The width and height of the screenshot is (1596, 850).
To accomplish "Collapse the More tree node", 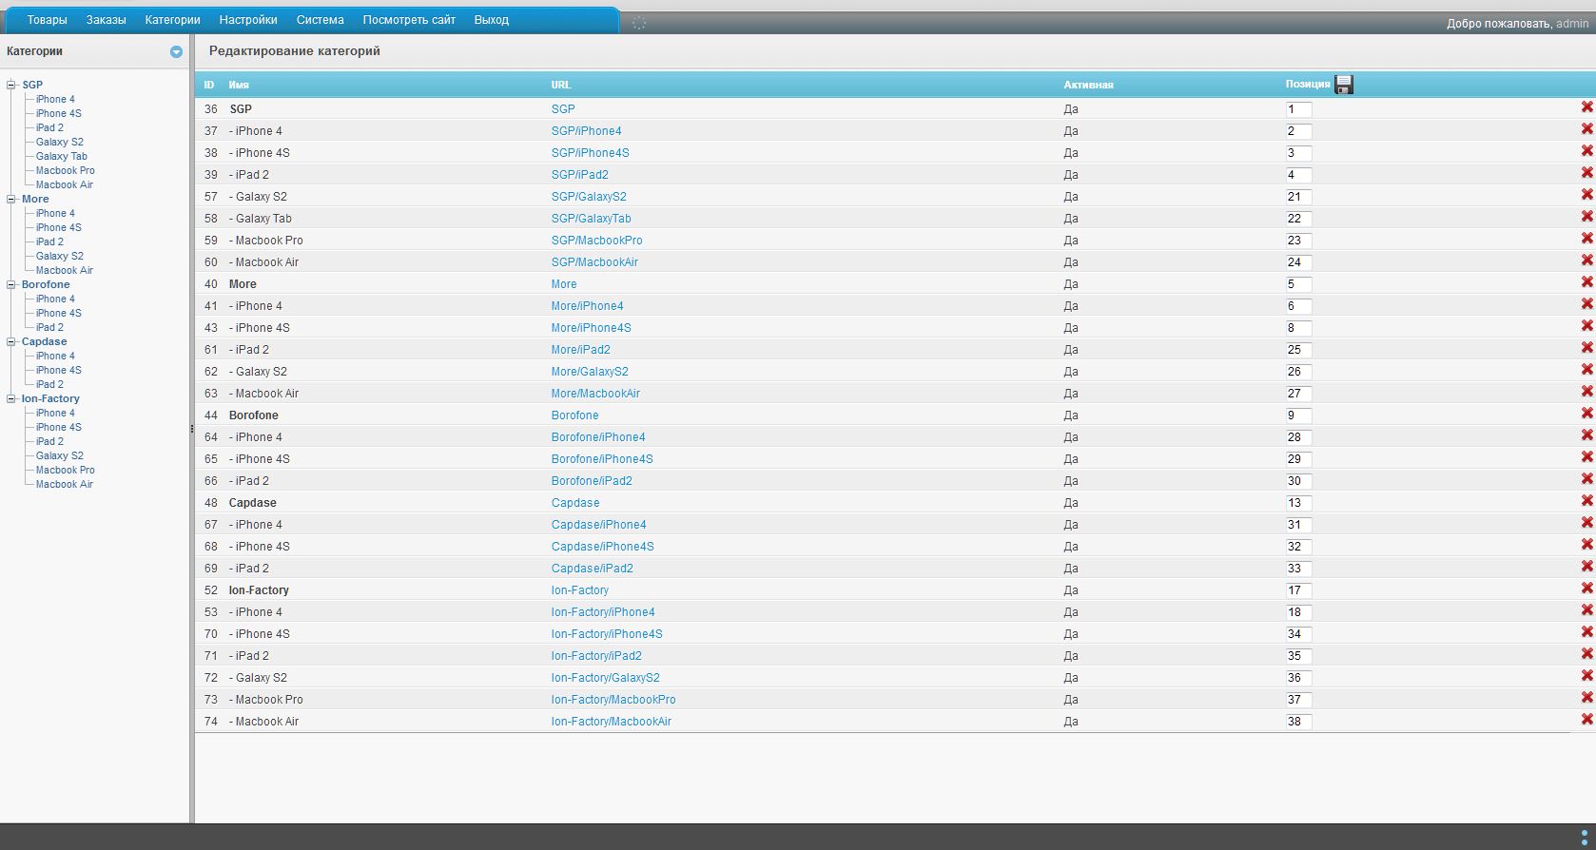I will (x=11, y=199).
